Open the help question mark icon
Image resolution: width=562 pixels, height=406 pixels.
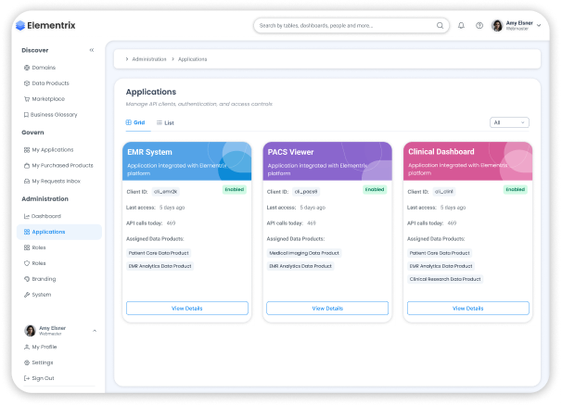479,26
